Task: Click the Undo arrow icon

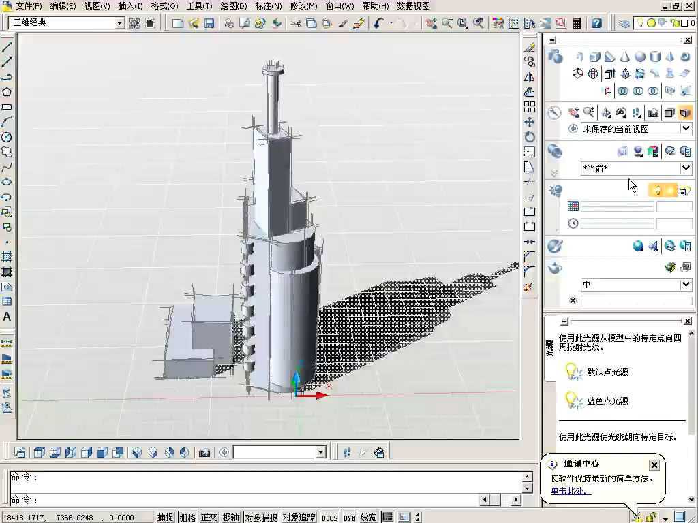Action: coord(378,23)
